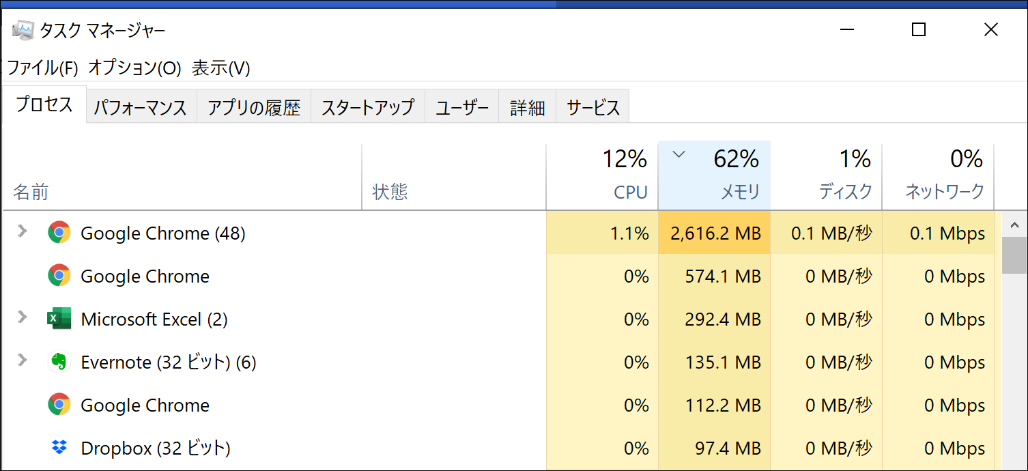Click the sort arrow above メモリ 62%

coord(679,154)
